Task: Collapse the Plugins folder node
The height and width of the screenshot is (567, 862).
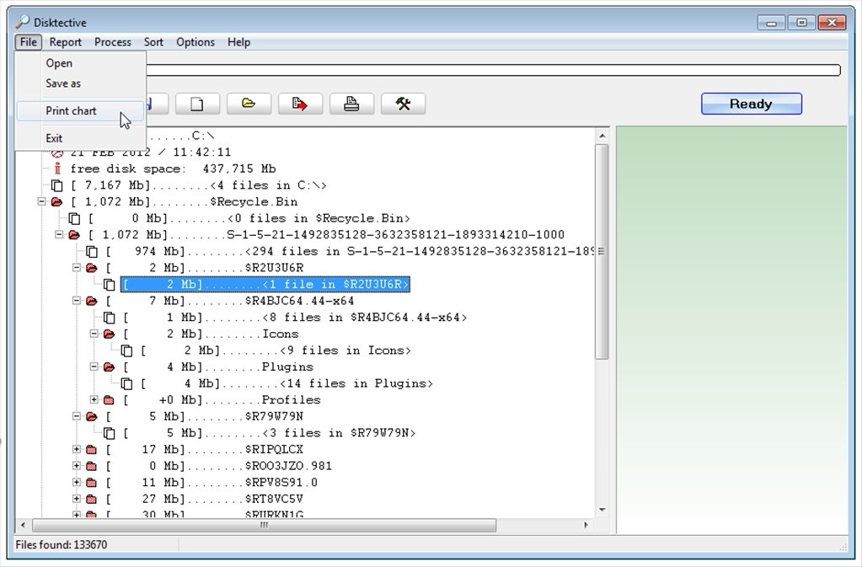Action: [x=94, y=366]
